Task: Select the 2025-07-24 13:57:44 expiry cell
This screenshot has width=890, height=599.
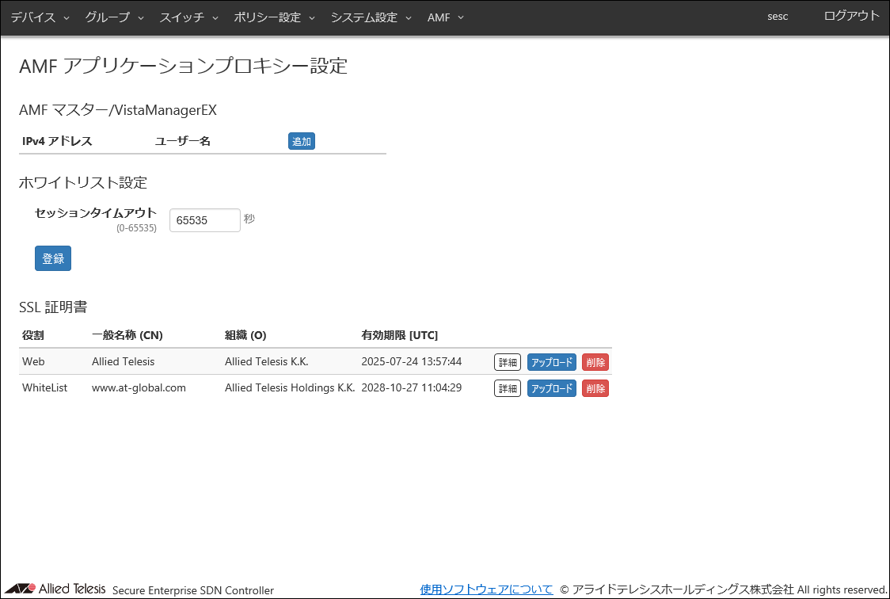Action: 412,361
